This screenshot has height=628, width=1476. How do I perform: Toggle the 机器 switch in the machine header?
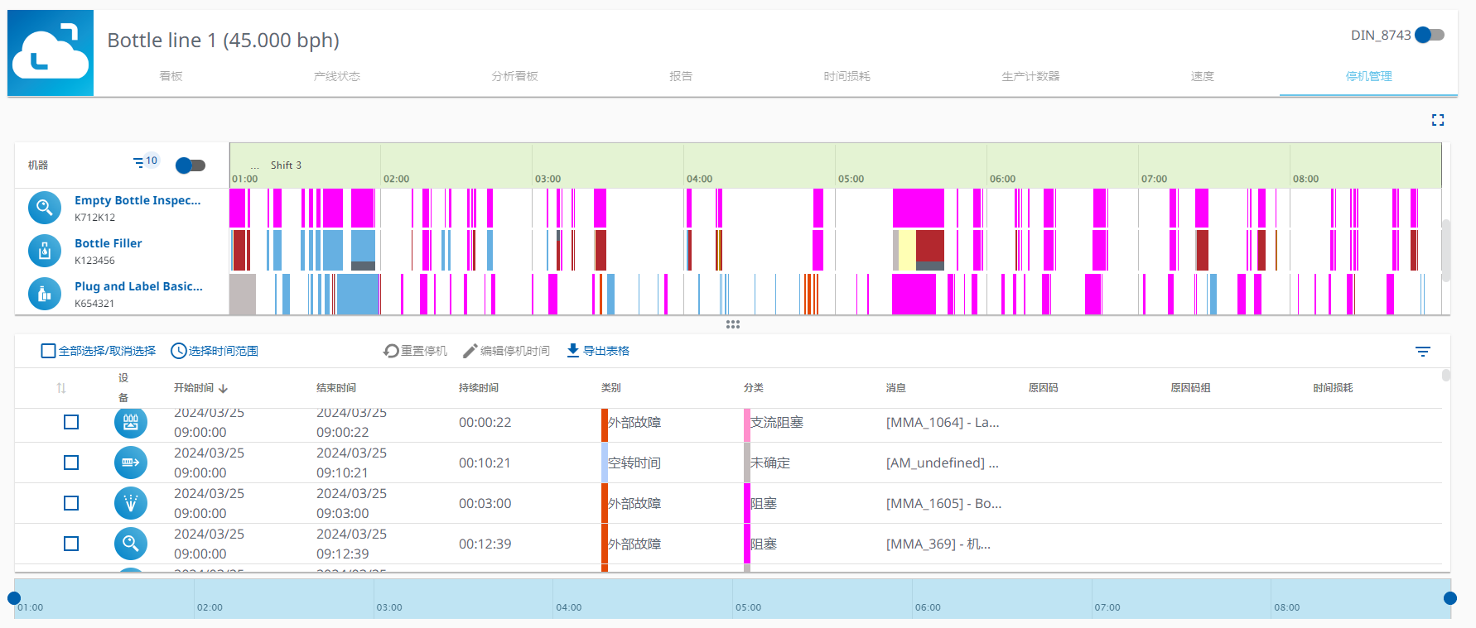coord(191,165)
